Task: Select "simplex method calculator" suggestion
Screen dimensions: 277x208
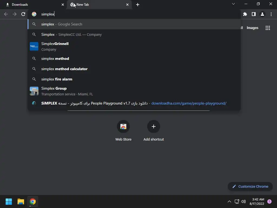Action: 134,69
